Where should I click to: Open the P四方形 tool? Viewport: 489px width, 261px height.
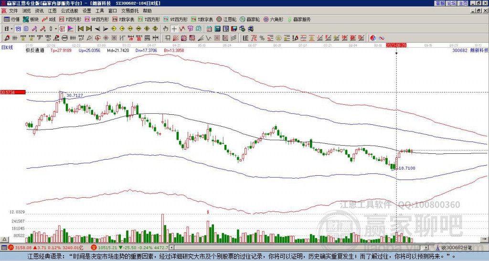[71, 19]
